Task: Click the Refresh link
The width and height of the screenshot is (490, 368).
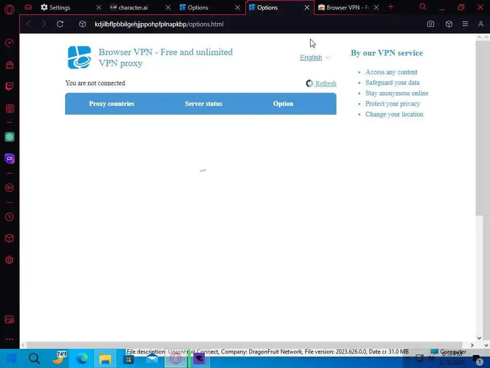Action: tap(325, 83)
